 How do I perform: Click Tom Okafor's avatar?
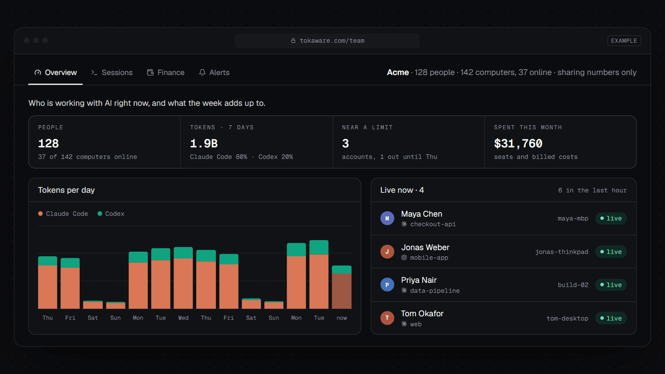[x=387, y=318]
